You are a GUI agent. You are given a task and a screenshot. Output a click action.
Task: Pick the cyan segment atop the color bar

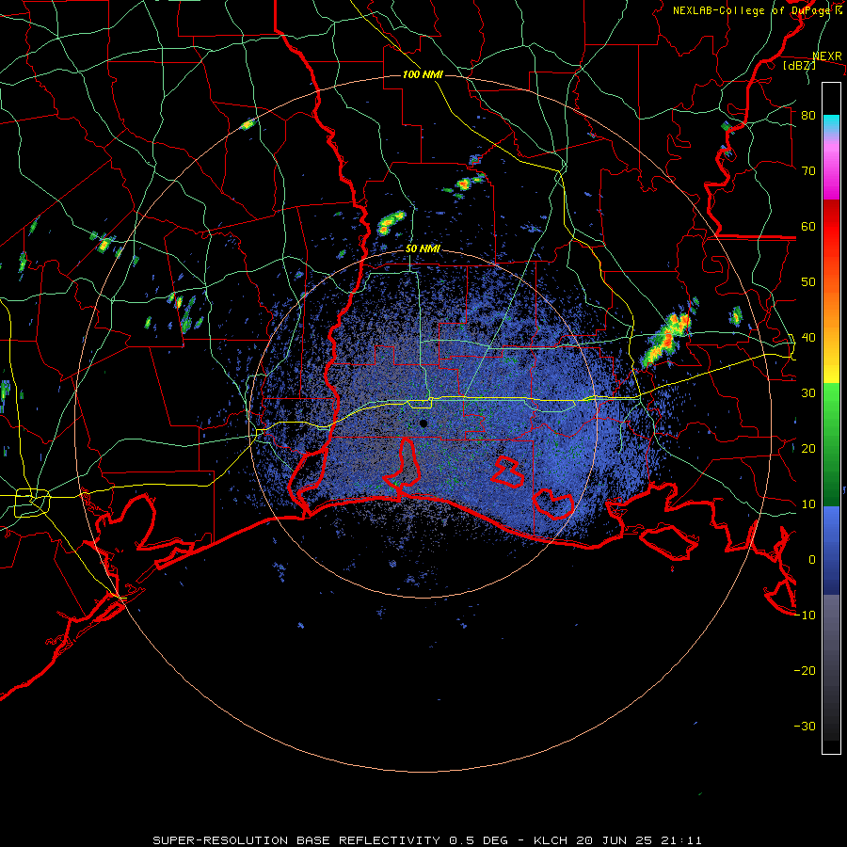click(831, 122)
